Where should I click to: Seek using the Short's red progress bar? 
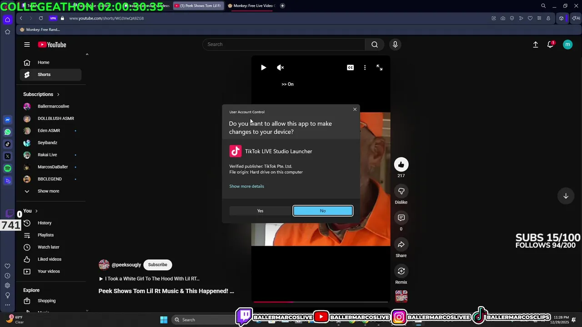[321, 302]
